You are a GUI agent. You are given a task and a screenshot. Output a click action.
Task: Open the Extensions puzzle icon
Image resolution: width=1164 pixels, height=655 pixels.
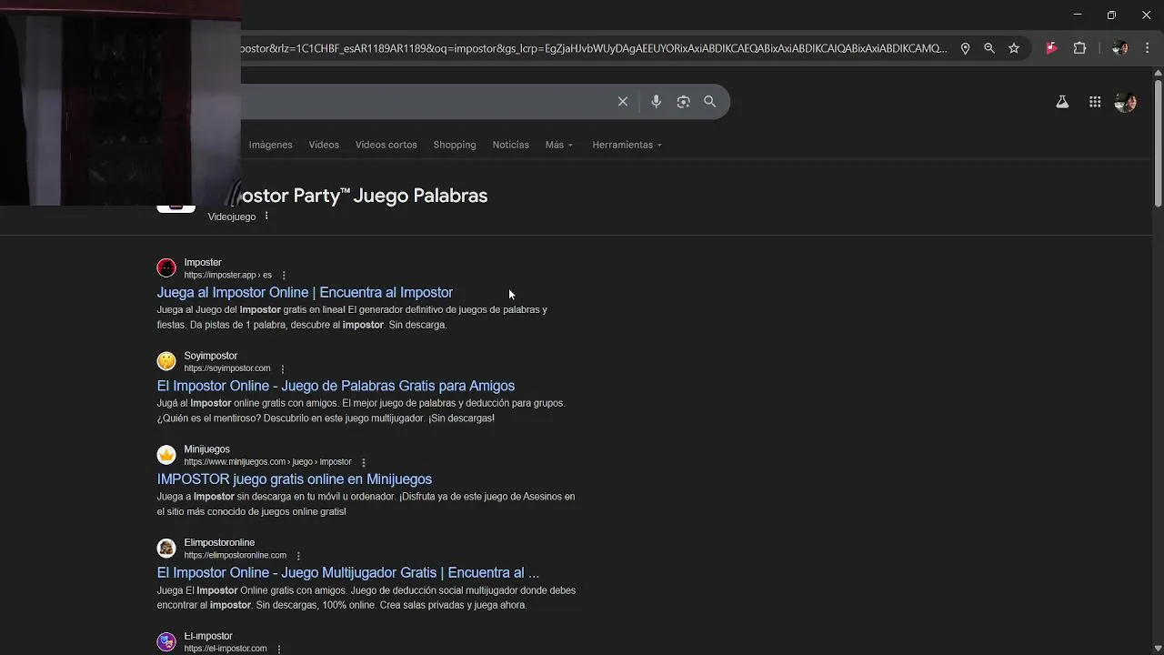pos(1080,48)
